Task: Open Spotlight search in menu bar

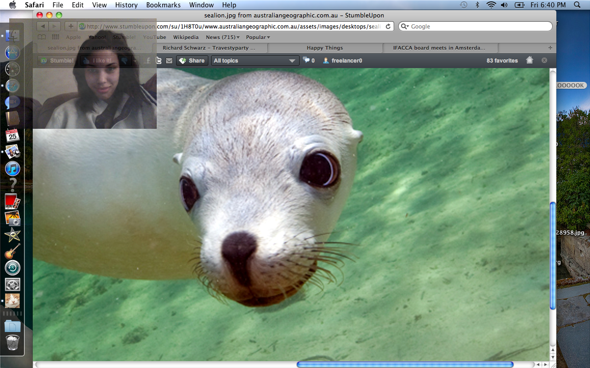Action: pos(577,5)
